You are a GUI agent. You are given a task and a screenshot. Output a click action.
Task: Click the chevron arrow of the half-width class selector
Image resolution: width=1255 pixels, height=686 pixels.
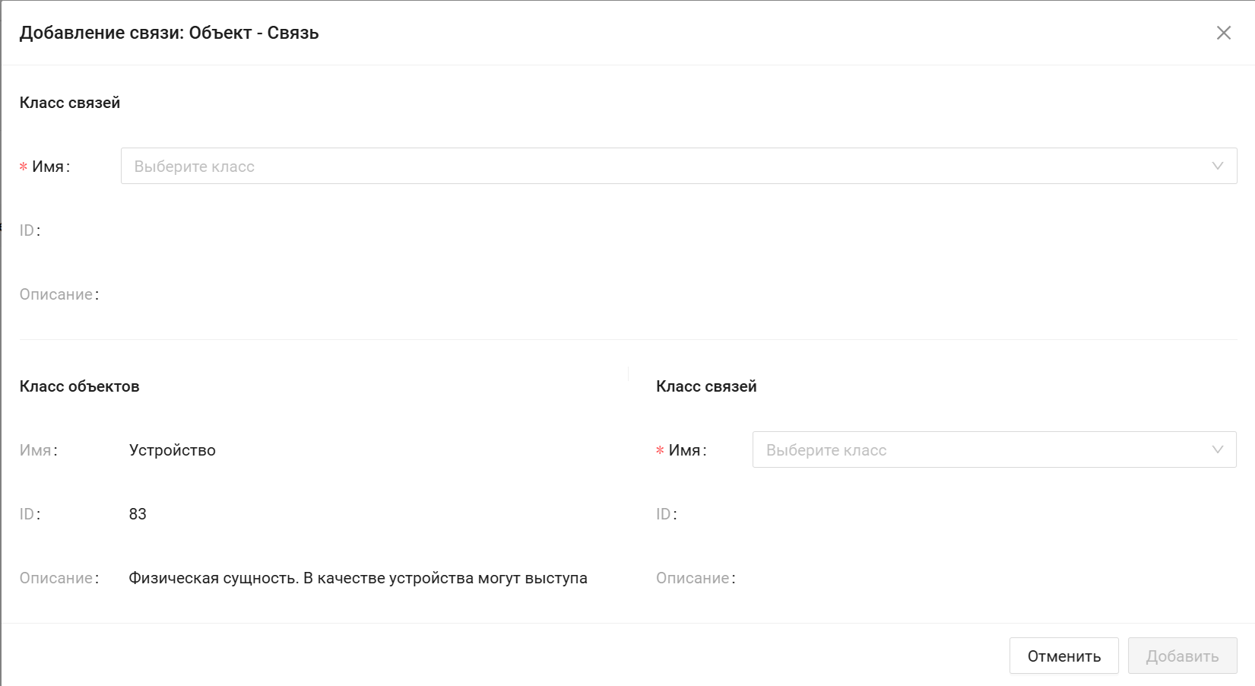coord(1217,449)
